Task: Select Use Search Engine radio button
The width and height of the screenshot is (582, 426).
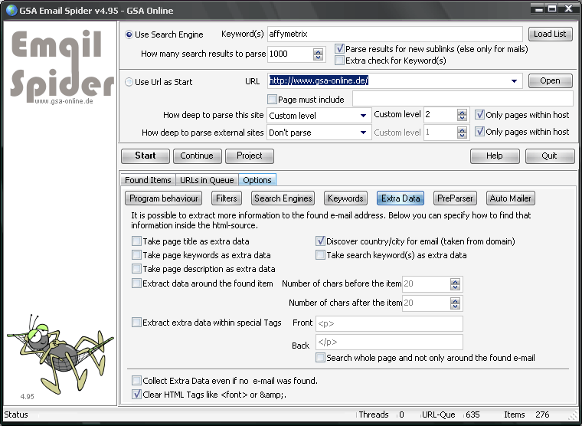Action: tap(129, 34)
